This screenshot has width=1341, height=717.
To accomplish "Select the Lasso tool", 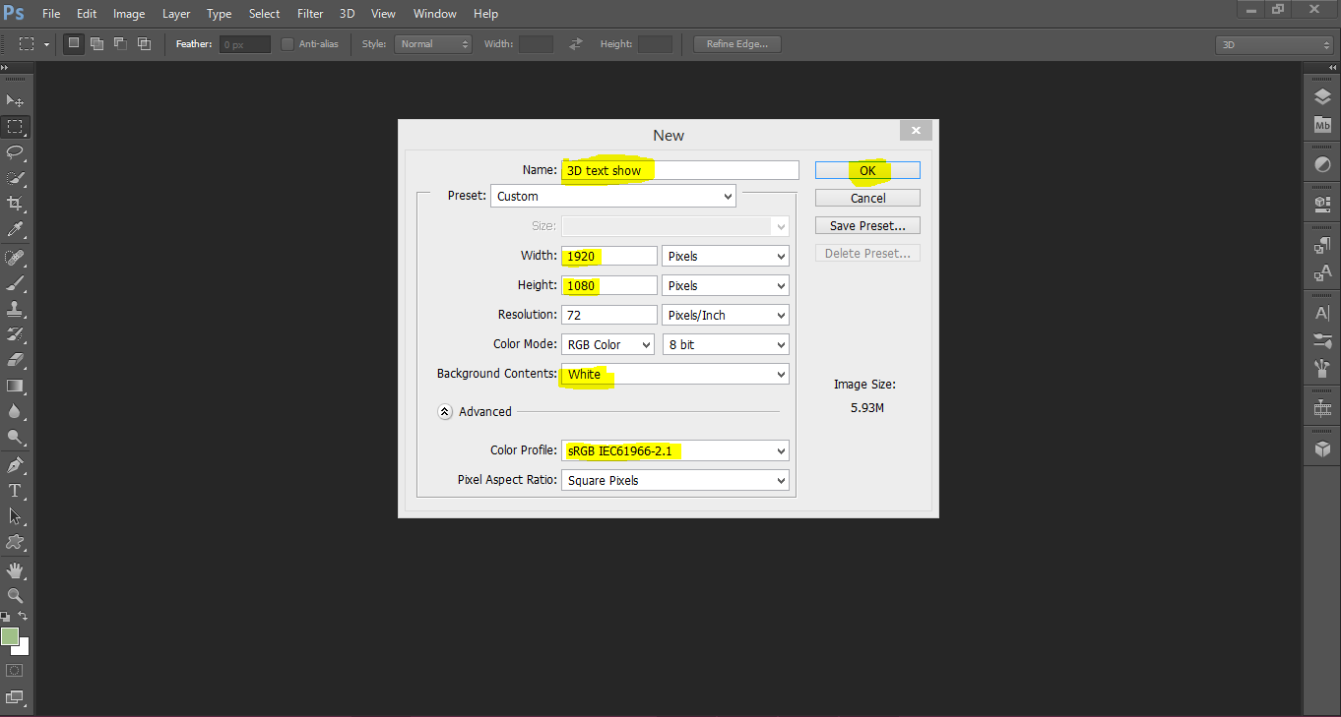I will 15,152.
